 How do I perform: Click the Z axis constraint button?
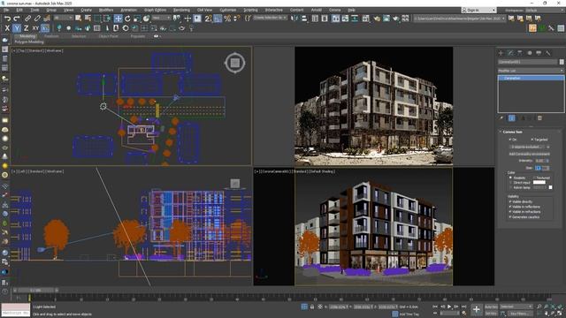26,28
